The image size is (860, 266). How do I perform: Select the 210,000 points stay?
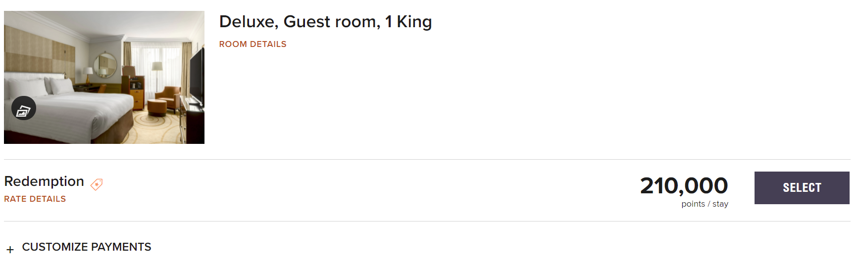point(802,188)
